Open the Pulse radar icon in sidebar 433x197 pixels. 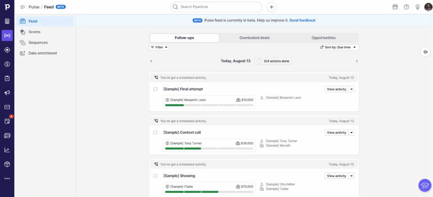(7, 35)
